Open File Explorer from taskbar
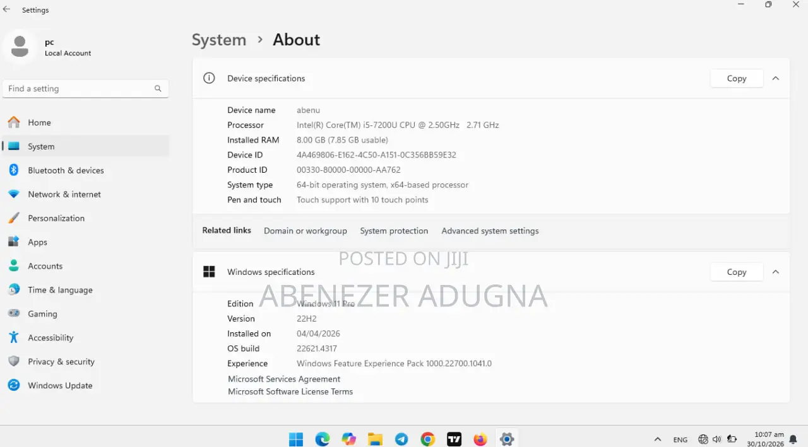Image resolution: width=808 pixels, height=447 pixels. pos(375,439)
